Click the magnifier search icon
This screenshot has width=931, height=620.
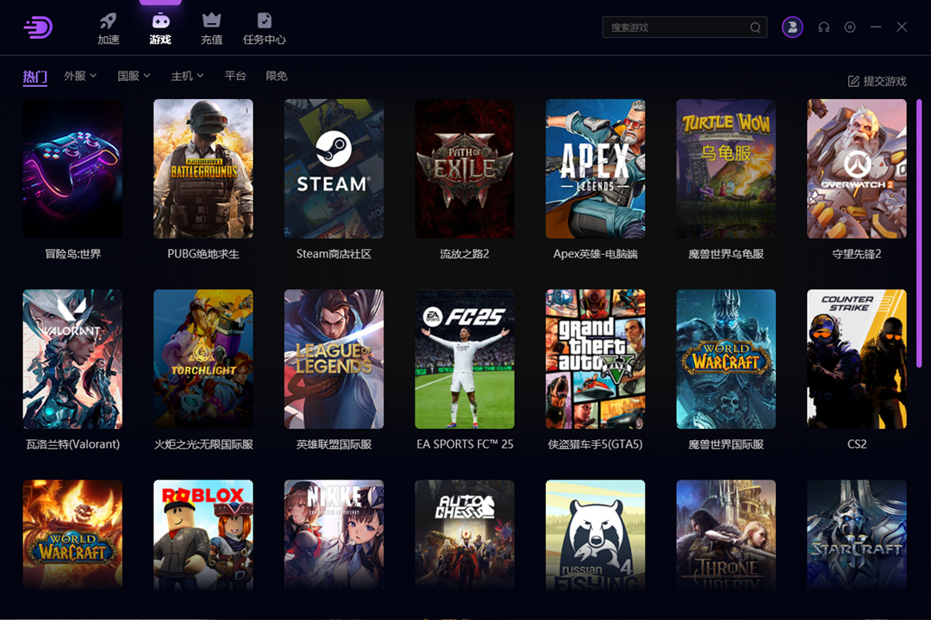[x=754, y=28]
